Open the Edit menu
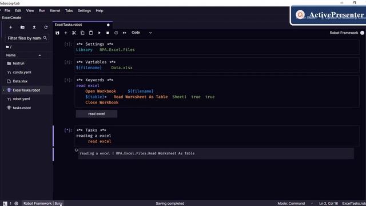Image resolution: width=366 pixels, height=206 pixels. [x=18, y=11]
